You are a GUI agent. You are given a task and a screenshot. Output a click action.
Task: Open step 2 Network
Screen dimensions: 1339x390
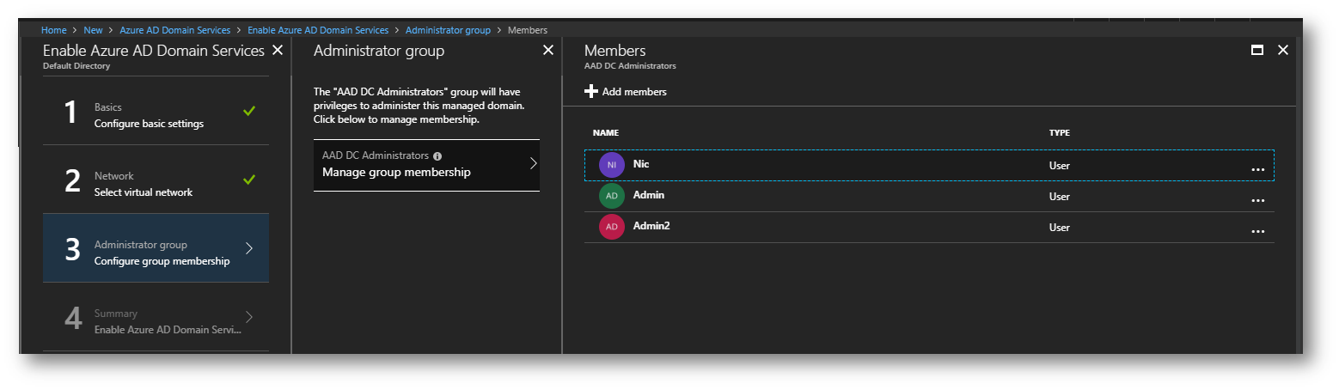tap(156, 180)
